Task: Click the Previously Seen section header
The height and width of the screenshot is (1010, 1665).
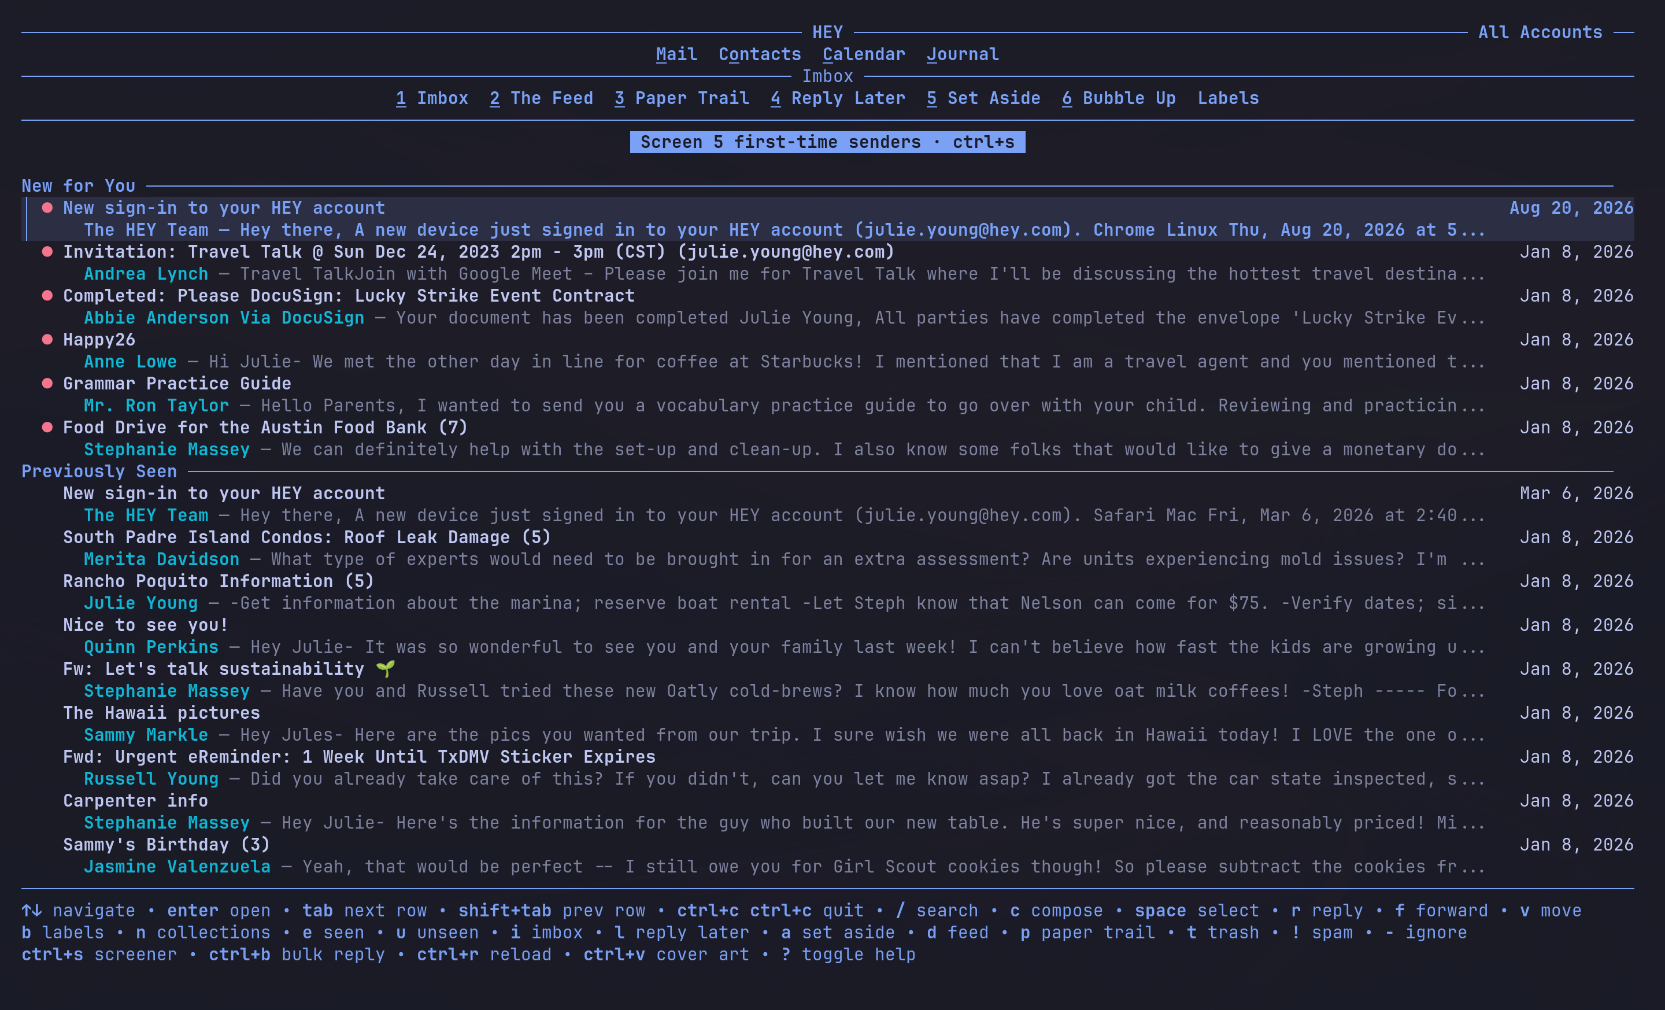Action: (99, 471)
